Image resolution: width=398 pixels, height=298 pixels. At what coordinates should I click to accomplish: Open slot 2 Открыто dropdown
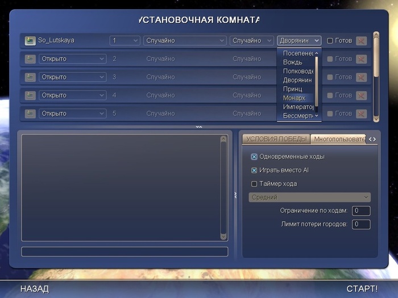(x=73, y=59)
